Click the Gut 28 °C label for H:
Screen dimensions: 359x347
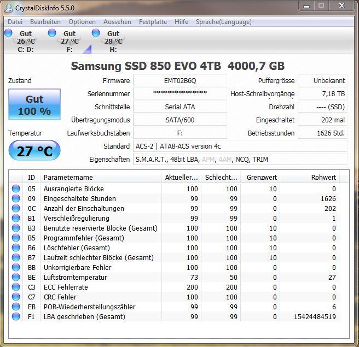(113, 38)
